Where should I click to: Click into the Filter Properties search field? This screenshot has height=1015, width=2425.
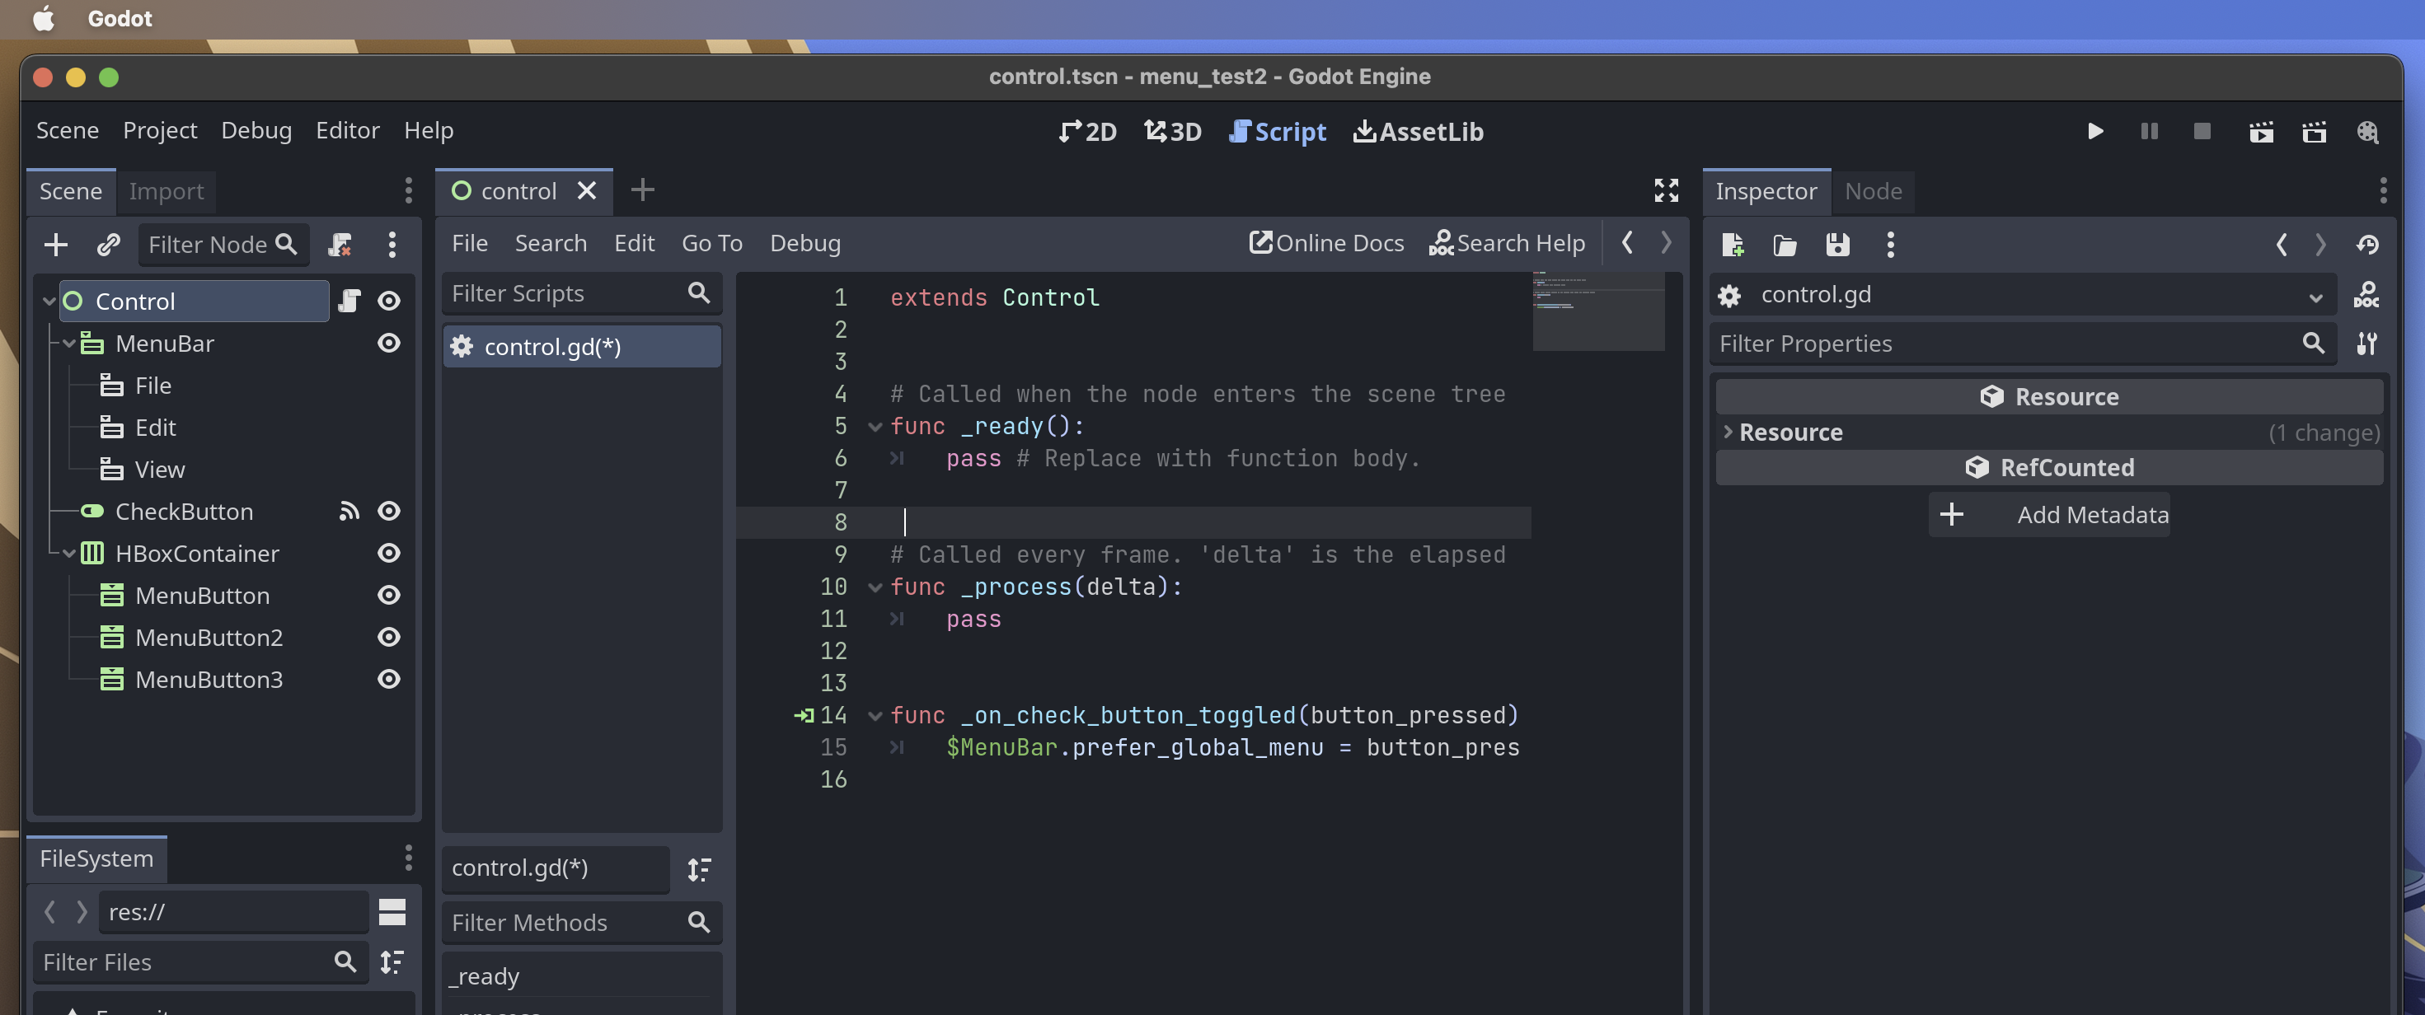click(2005, 344)
